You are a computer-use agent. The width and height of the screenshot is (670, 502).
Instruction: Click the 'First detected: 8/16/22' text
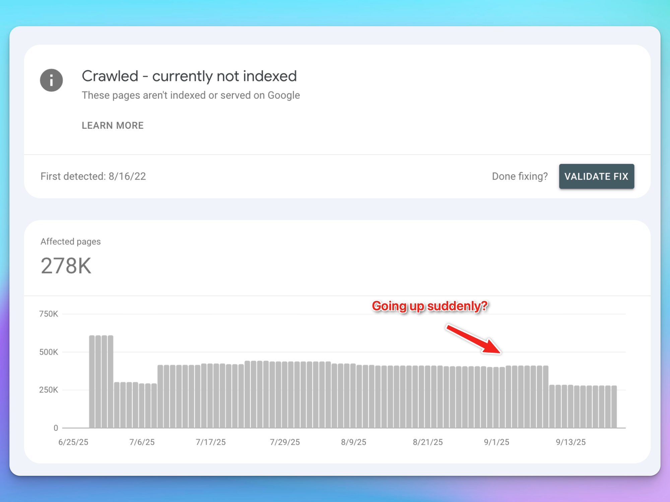click(93, 176)
